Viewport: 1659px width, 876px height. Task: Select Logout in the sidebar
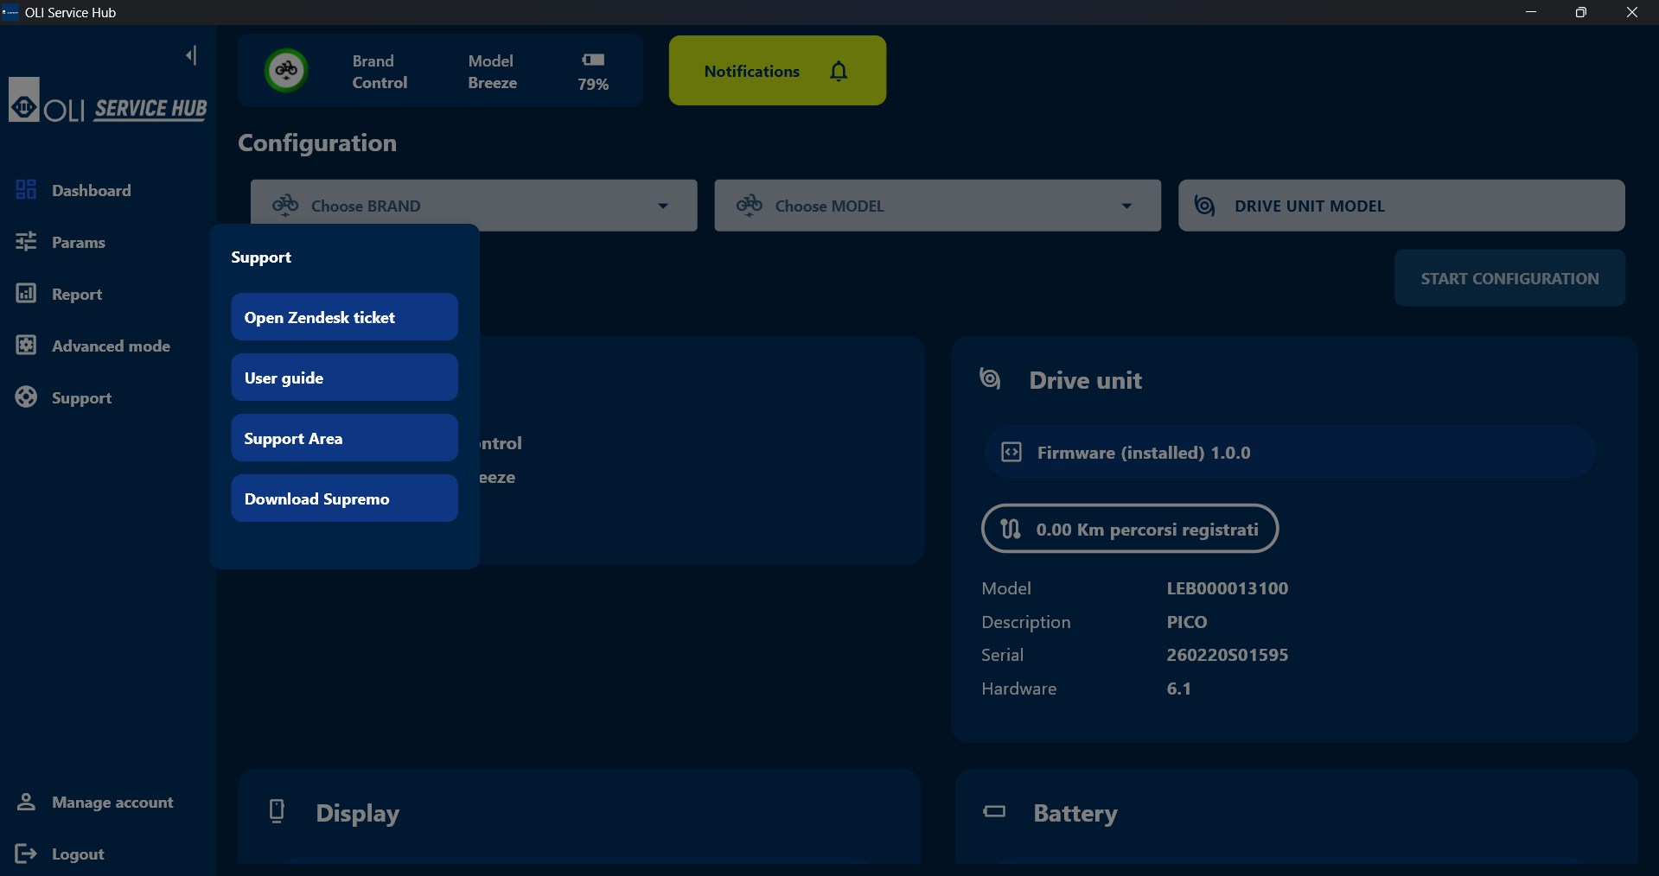coord(78,854)
